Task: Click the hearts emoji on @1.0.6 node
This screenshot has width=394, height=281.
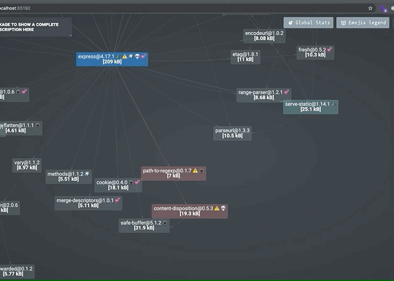Action: tap(24, 92)
